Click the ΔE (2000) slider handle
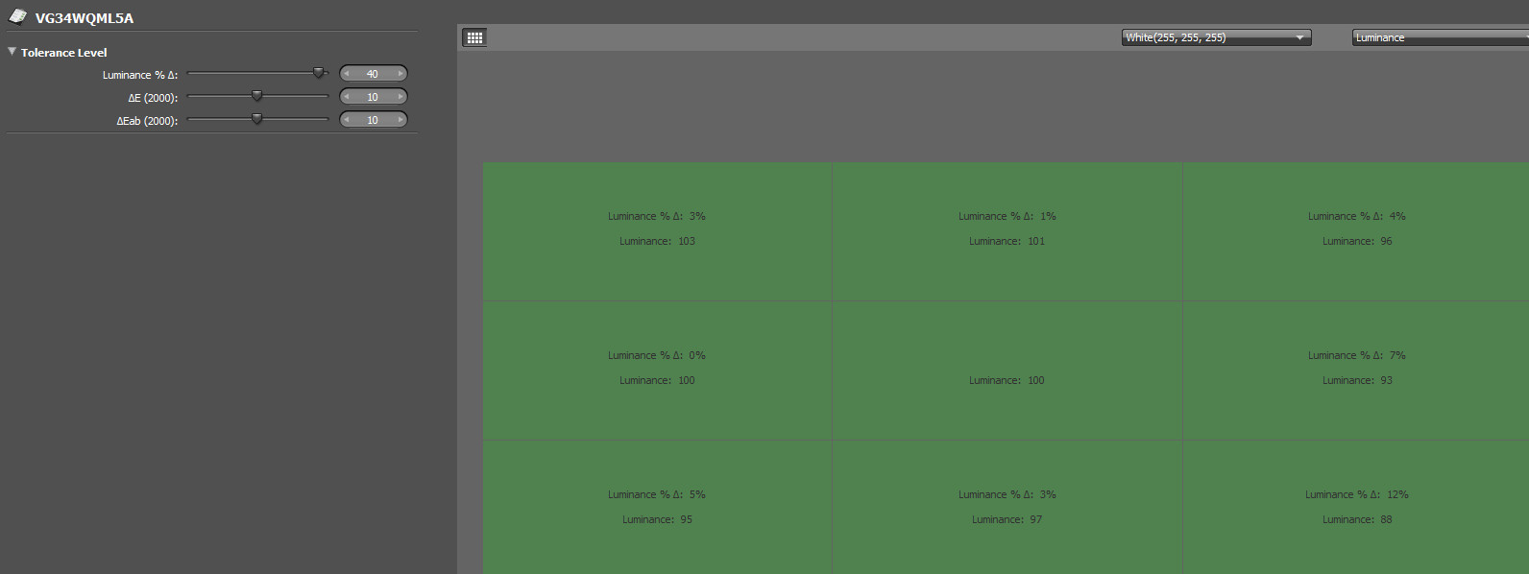This screenshot has width=1529, height=574. (x=256, y=96)
